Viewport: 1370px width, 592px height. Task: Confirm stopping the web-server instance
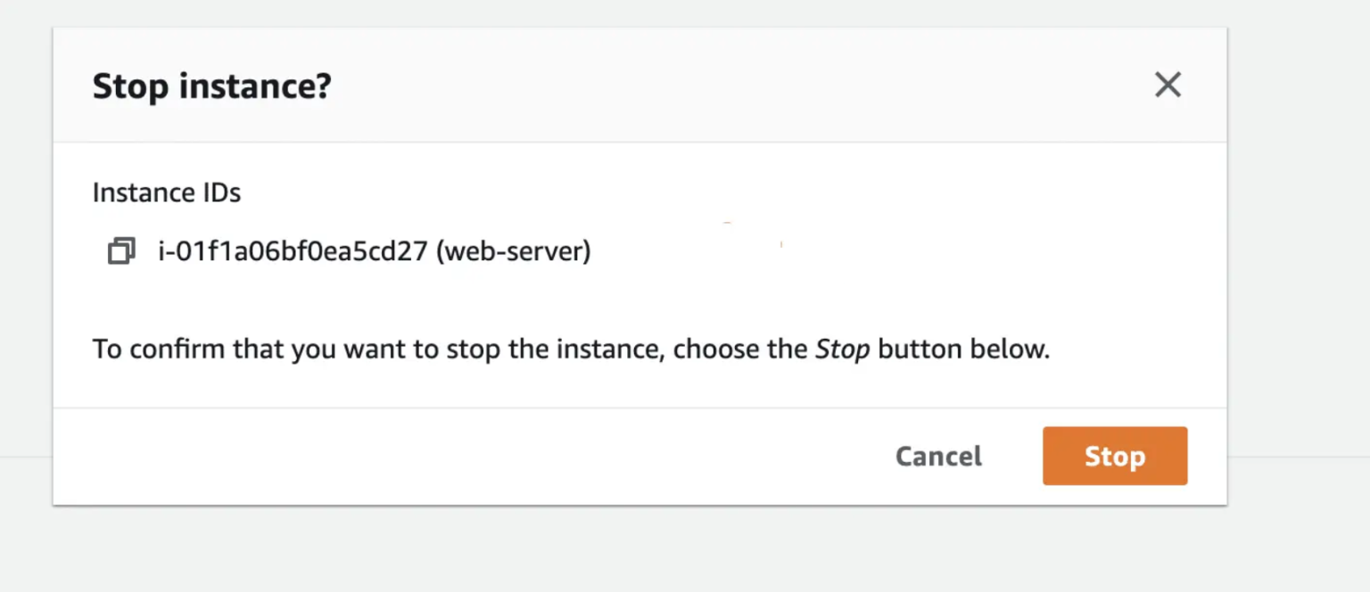[x=1114, y=456]
